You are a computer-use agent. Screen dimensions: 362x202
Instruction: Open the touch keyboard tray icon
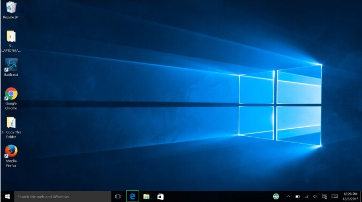point(335,197)
